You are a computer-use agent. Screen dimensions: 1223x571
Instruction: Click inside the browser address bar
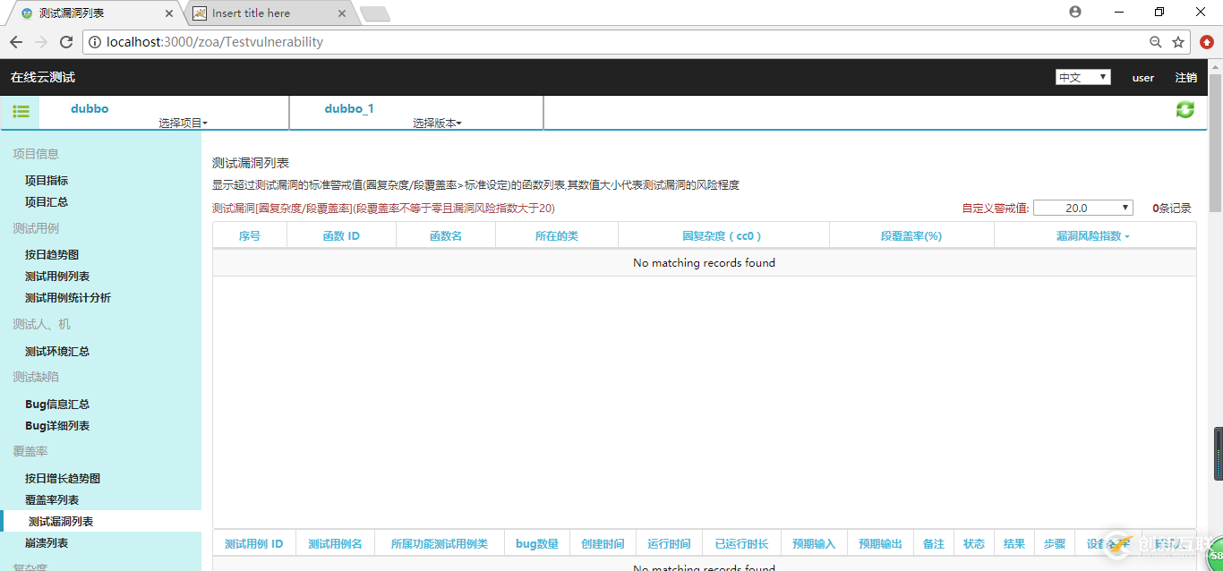(358, 41)
